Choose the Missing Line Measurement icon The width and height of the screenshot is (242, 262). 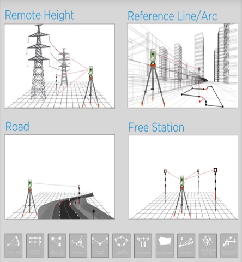(57, 246)
